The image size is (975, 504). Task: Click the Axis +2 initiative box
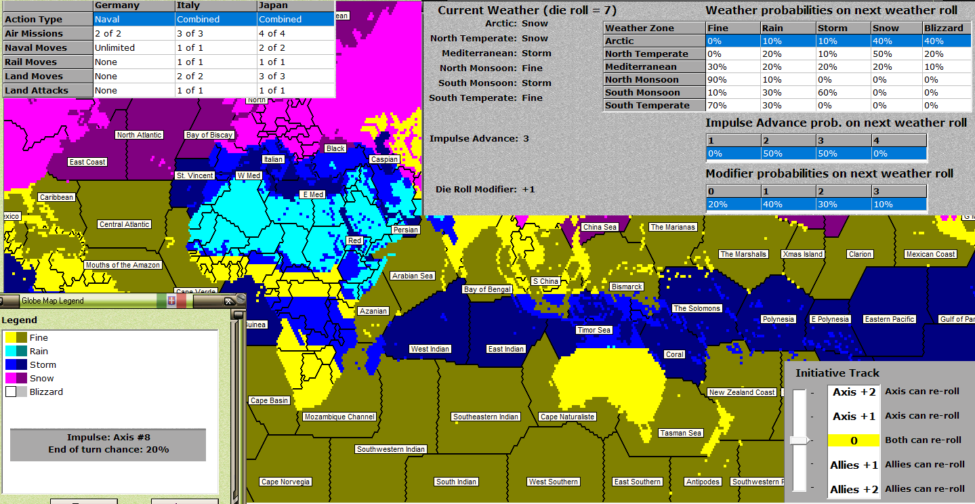coord(854,392)
